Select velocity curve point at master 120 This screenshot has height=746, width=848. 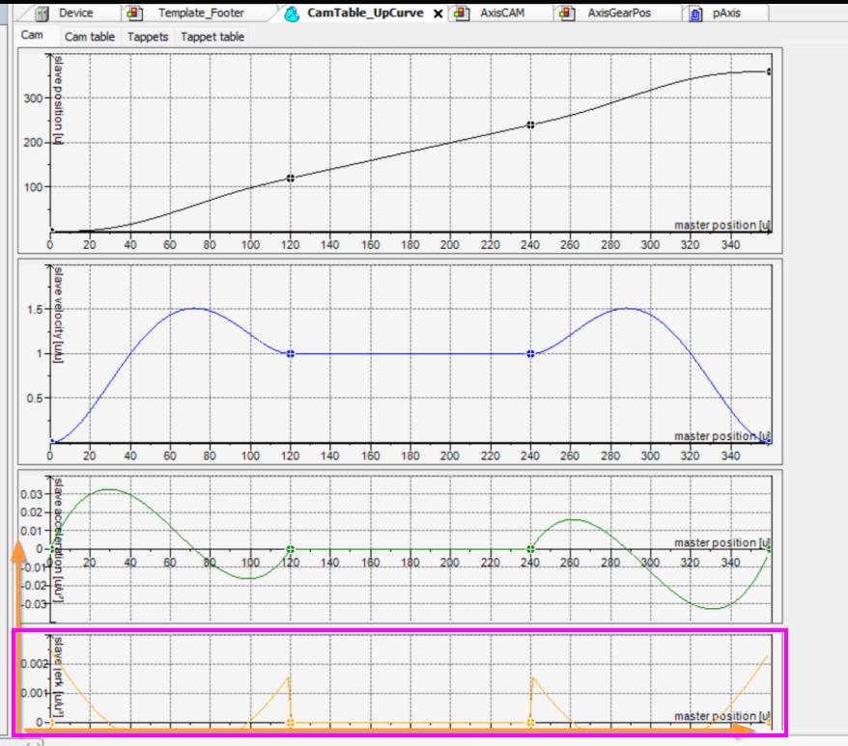click(291, 353)
